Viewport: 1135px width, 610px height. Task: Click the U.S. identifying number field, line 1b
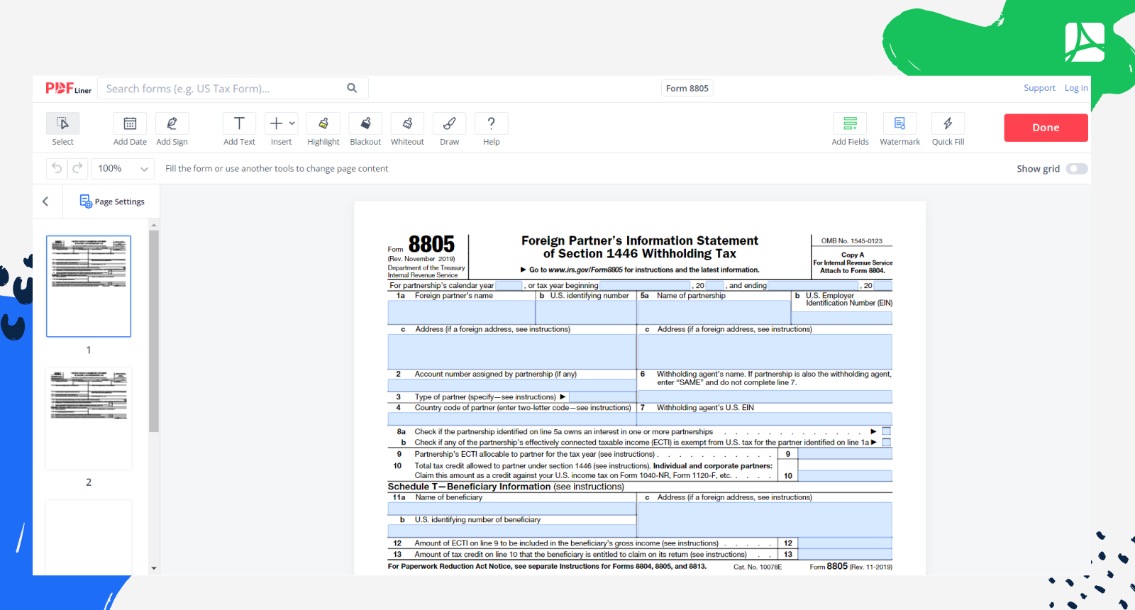tap(586, 312)
